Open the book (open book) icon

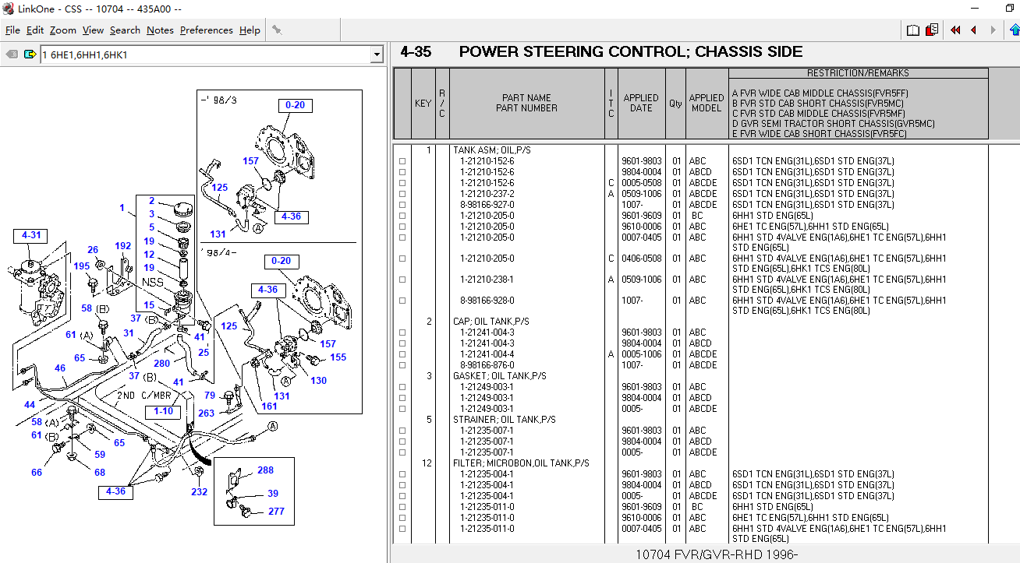tap(913, 30)
